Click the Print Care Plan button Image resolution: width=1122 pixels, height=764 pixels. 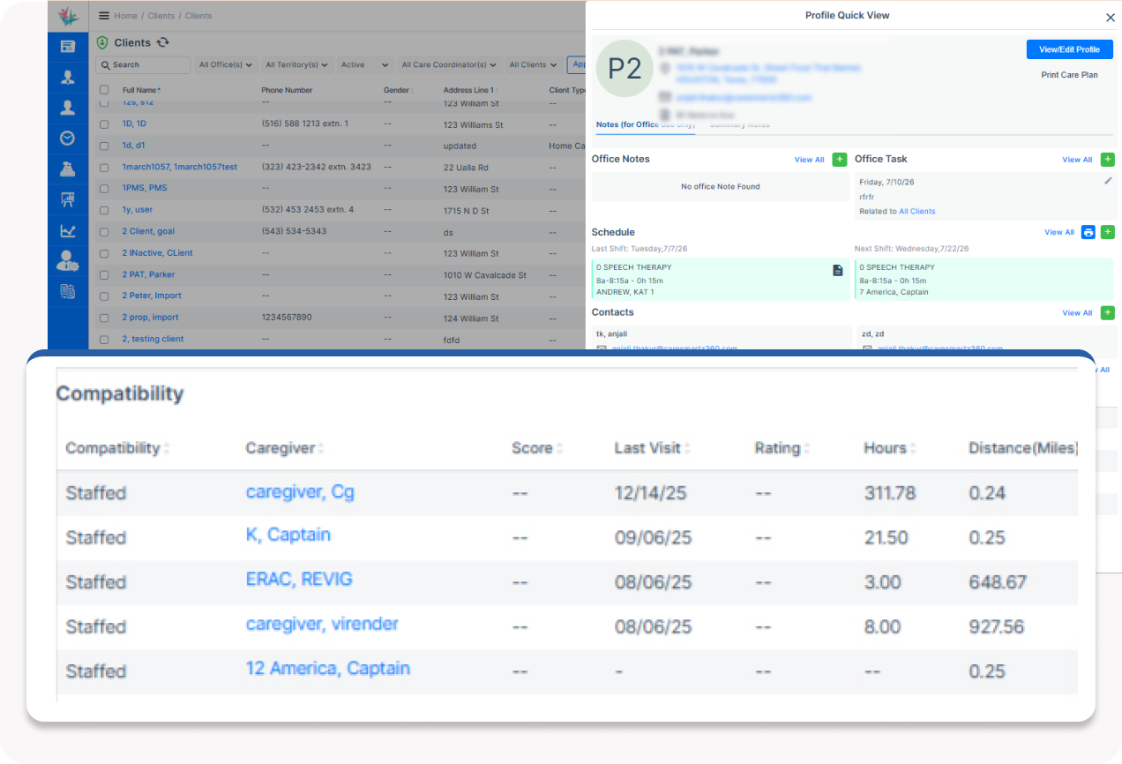click(1069, 75)
